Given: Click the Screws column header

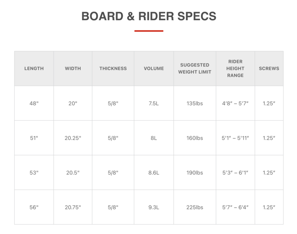Looking at the screenshot, I should point(269,68).
